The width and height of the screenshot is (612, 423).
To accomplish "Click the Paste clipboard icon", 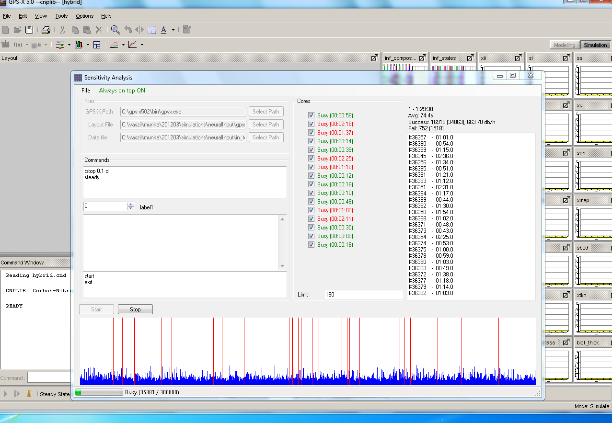I will point(87,30).
